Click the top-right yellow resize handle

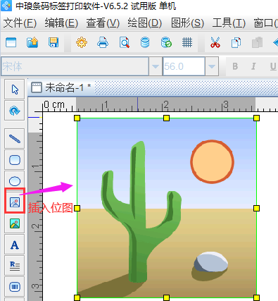click(256, 118)
